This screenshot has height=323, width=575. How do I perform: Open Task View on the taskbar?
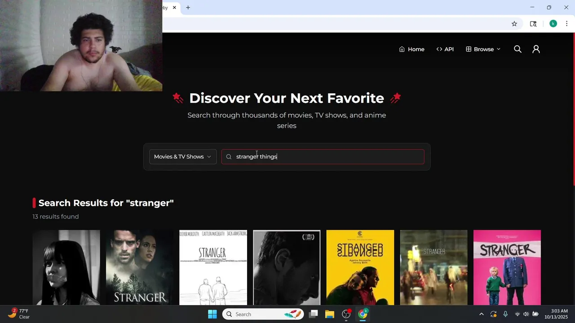click(x=314, y=314)
